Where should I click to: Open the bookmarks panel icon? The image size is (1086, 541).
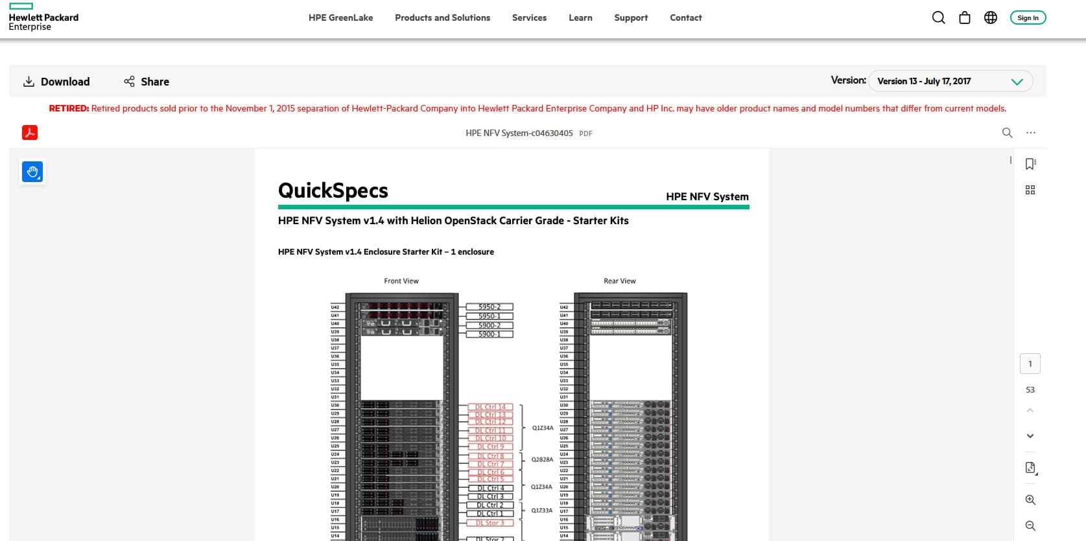(x=1030, y=164)
